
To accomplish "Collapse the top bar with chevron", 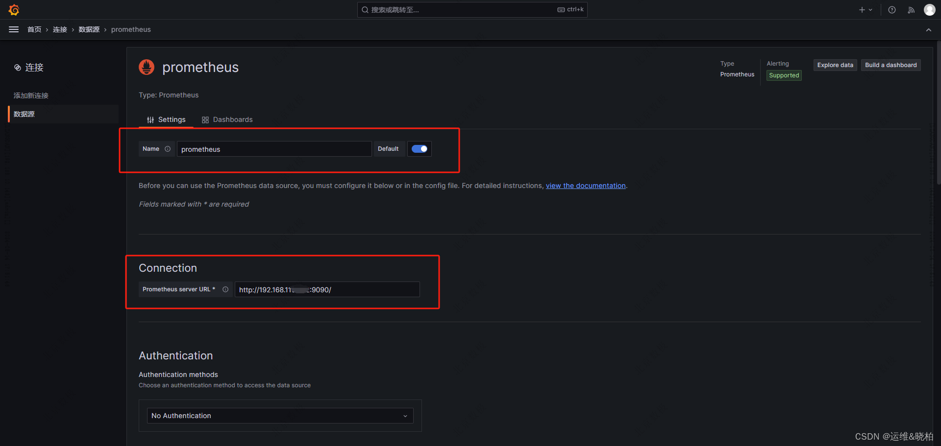I will coord(929,30).
